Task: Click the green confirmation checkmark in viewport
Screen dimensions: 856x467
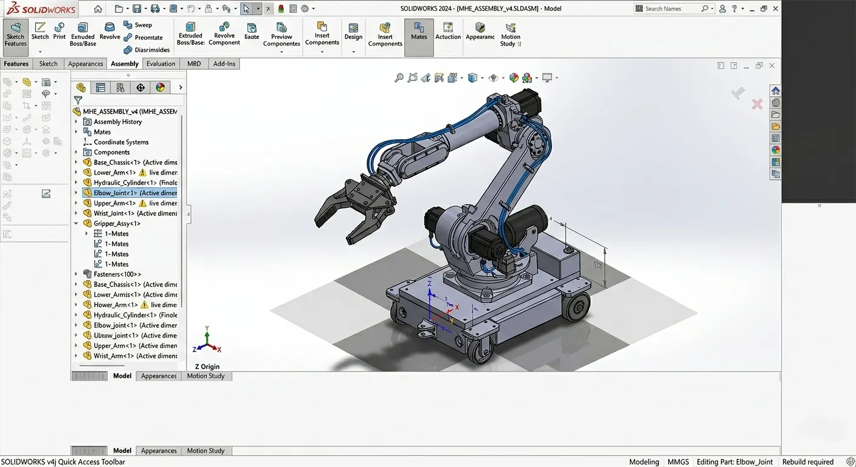Action: pyautogui.click(x=738, y=92)
